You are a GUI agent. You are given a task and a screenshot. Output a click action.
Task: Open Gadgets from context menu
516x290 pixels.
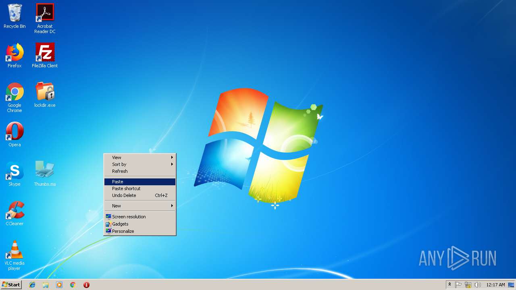[x=140, y=224]
